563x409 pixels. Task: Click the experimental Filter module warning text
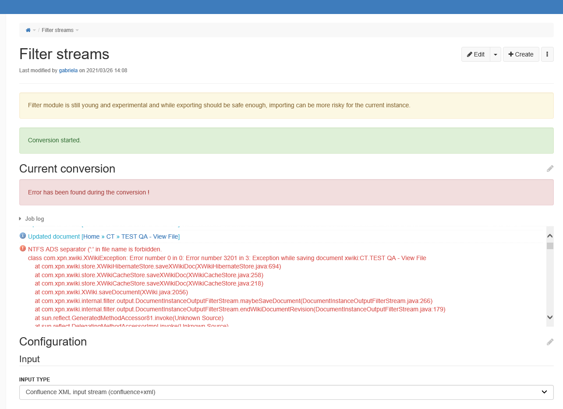coord(219,106)
